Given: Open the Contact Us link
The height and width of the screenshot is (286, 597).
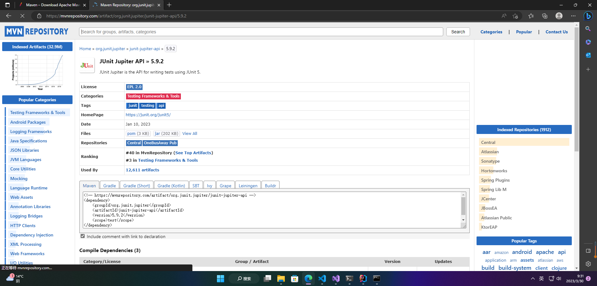Looking at the screenshot, I should 557,32.
